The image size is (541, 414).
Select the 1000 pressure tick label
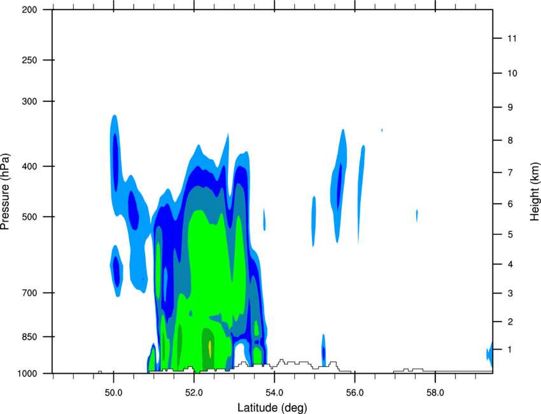coord(27,373)
